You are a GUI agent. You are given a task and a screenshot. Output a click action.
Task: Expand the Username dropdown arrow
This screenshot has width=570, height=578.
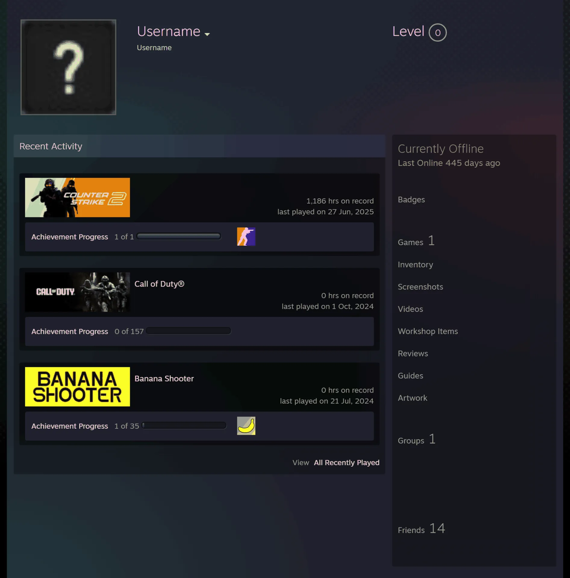coord(207,34)
